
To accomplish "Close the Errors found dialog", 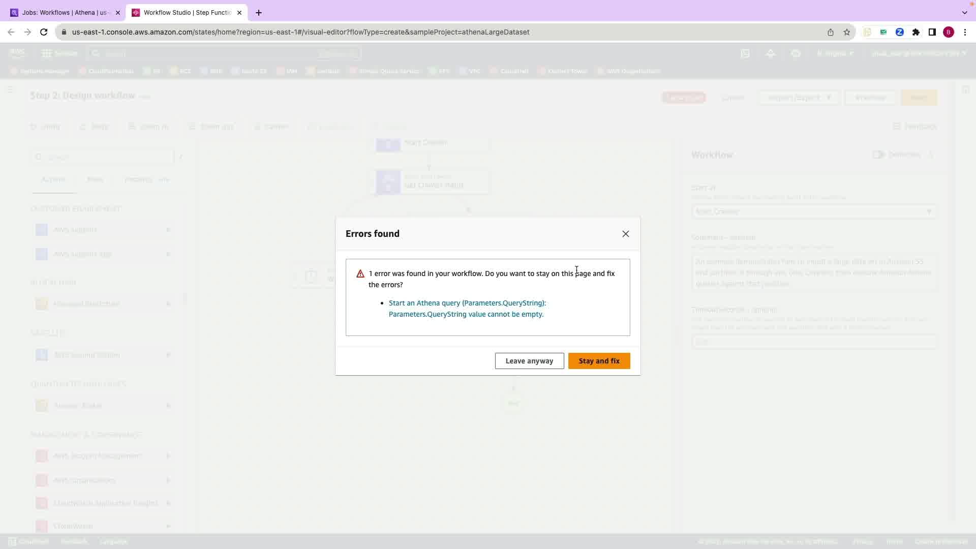I will [x=625, y=234].
